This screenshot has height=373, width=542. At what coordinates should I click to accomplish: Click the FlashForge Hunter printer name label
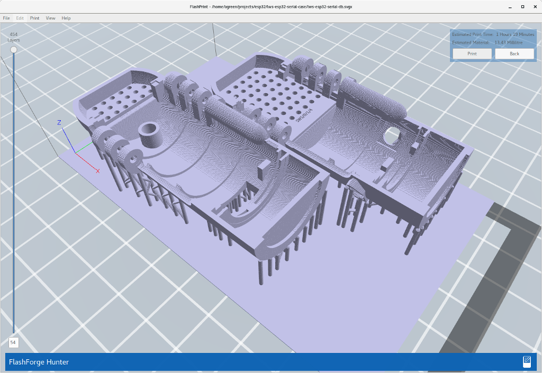point(39,362)
